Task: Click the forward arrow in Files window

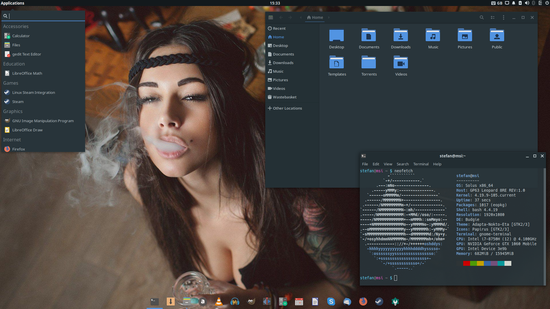Action: click(290, 18)
